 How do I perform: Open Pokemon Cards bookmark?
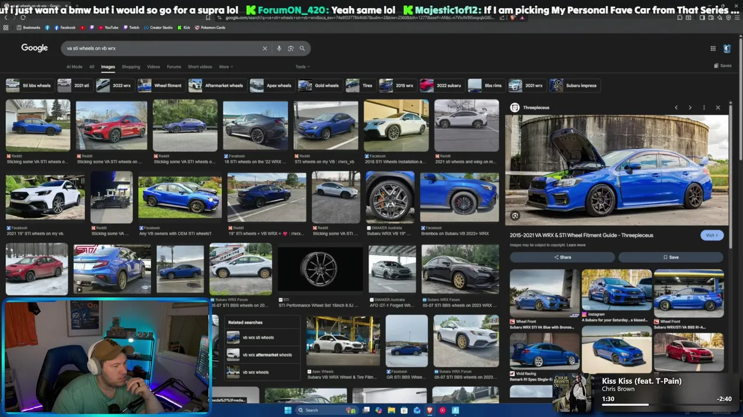pos(210,28)
